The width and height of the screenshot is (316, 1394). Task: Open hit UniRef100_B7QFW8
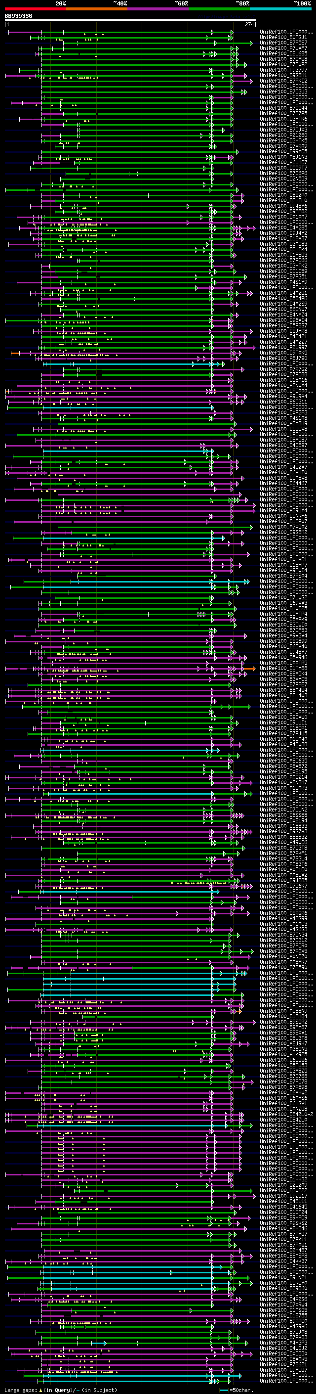[x=283, y=59]
